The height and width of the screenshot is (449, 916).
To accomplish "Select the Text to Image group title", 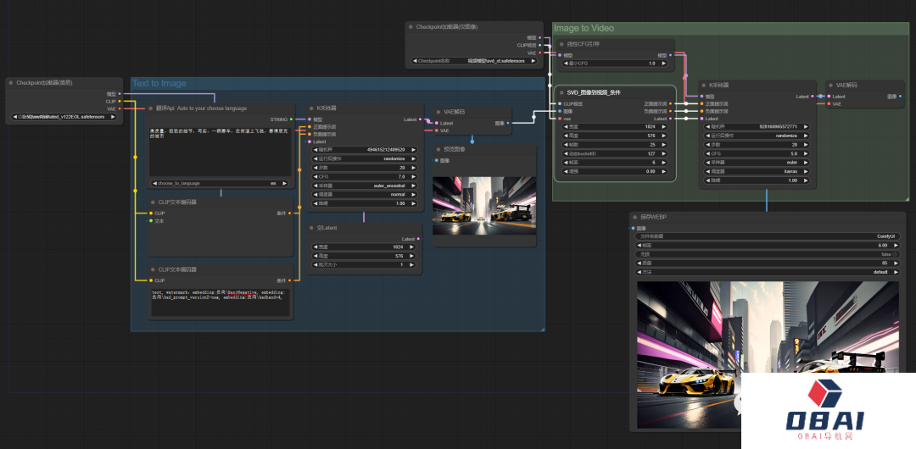I will pyautogui.click(x=159, y=83).
